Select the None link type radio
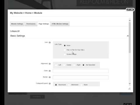140x105 pixels. [65, 45]
